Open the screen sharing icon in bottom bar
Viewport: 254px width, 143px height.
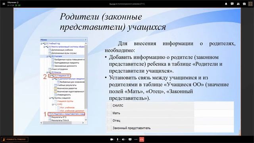pyautogui.click(x=130, y=139)
